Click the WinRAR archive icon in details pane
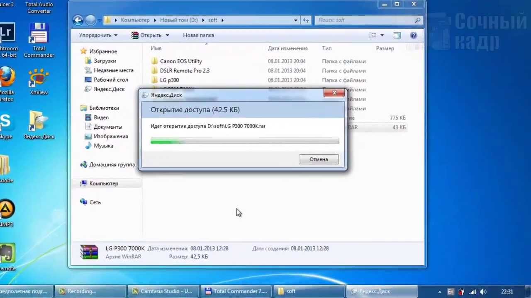Screen dimensions: 531x298 89,252
